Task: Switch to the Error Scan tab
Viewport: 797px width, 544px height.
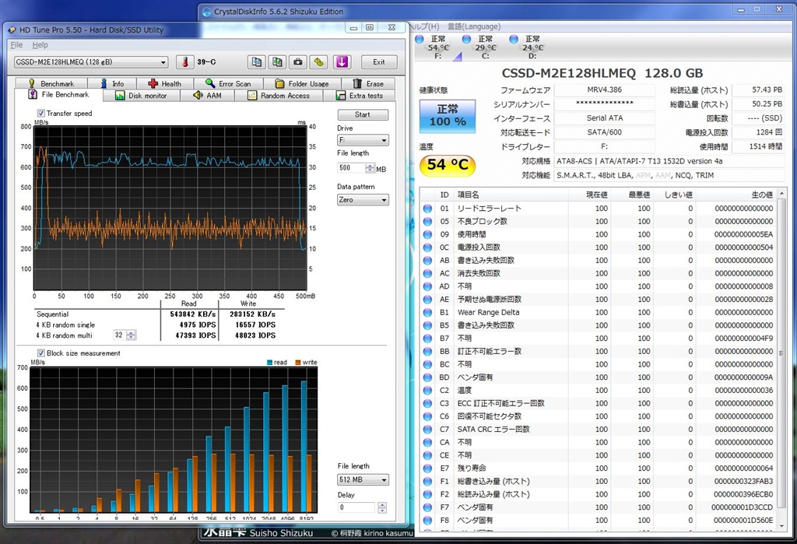Action: 228,83
